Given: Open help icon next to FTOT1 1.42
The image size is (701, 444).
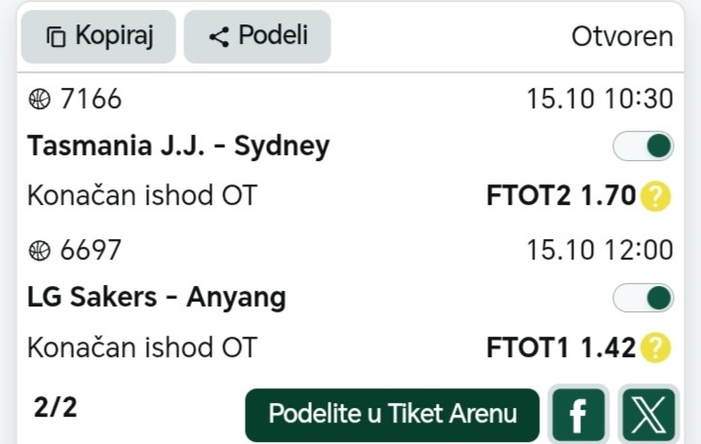Looking at the screenshot, I should (x=656, y=346).
